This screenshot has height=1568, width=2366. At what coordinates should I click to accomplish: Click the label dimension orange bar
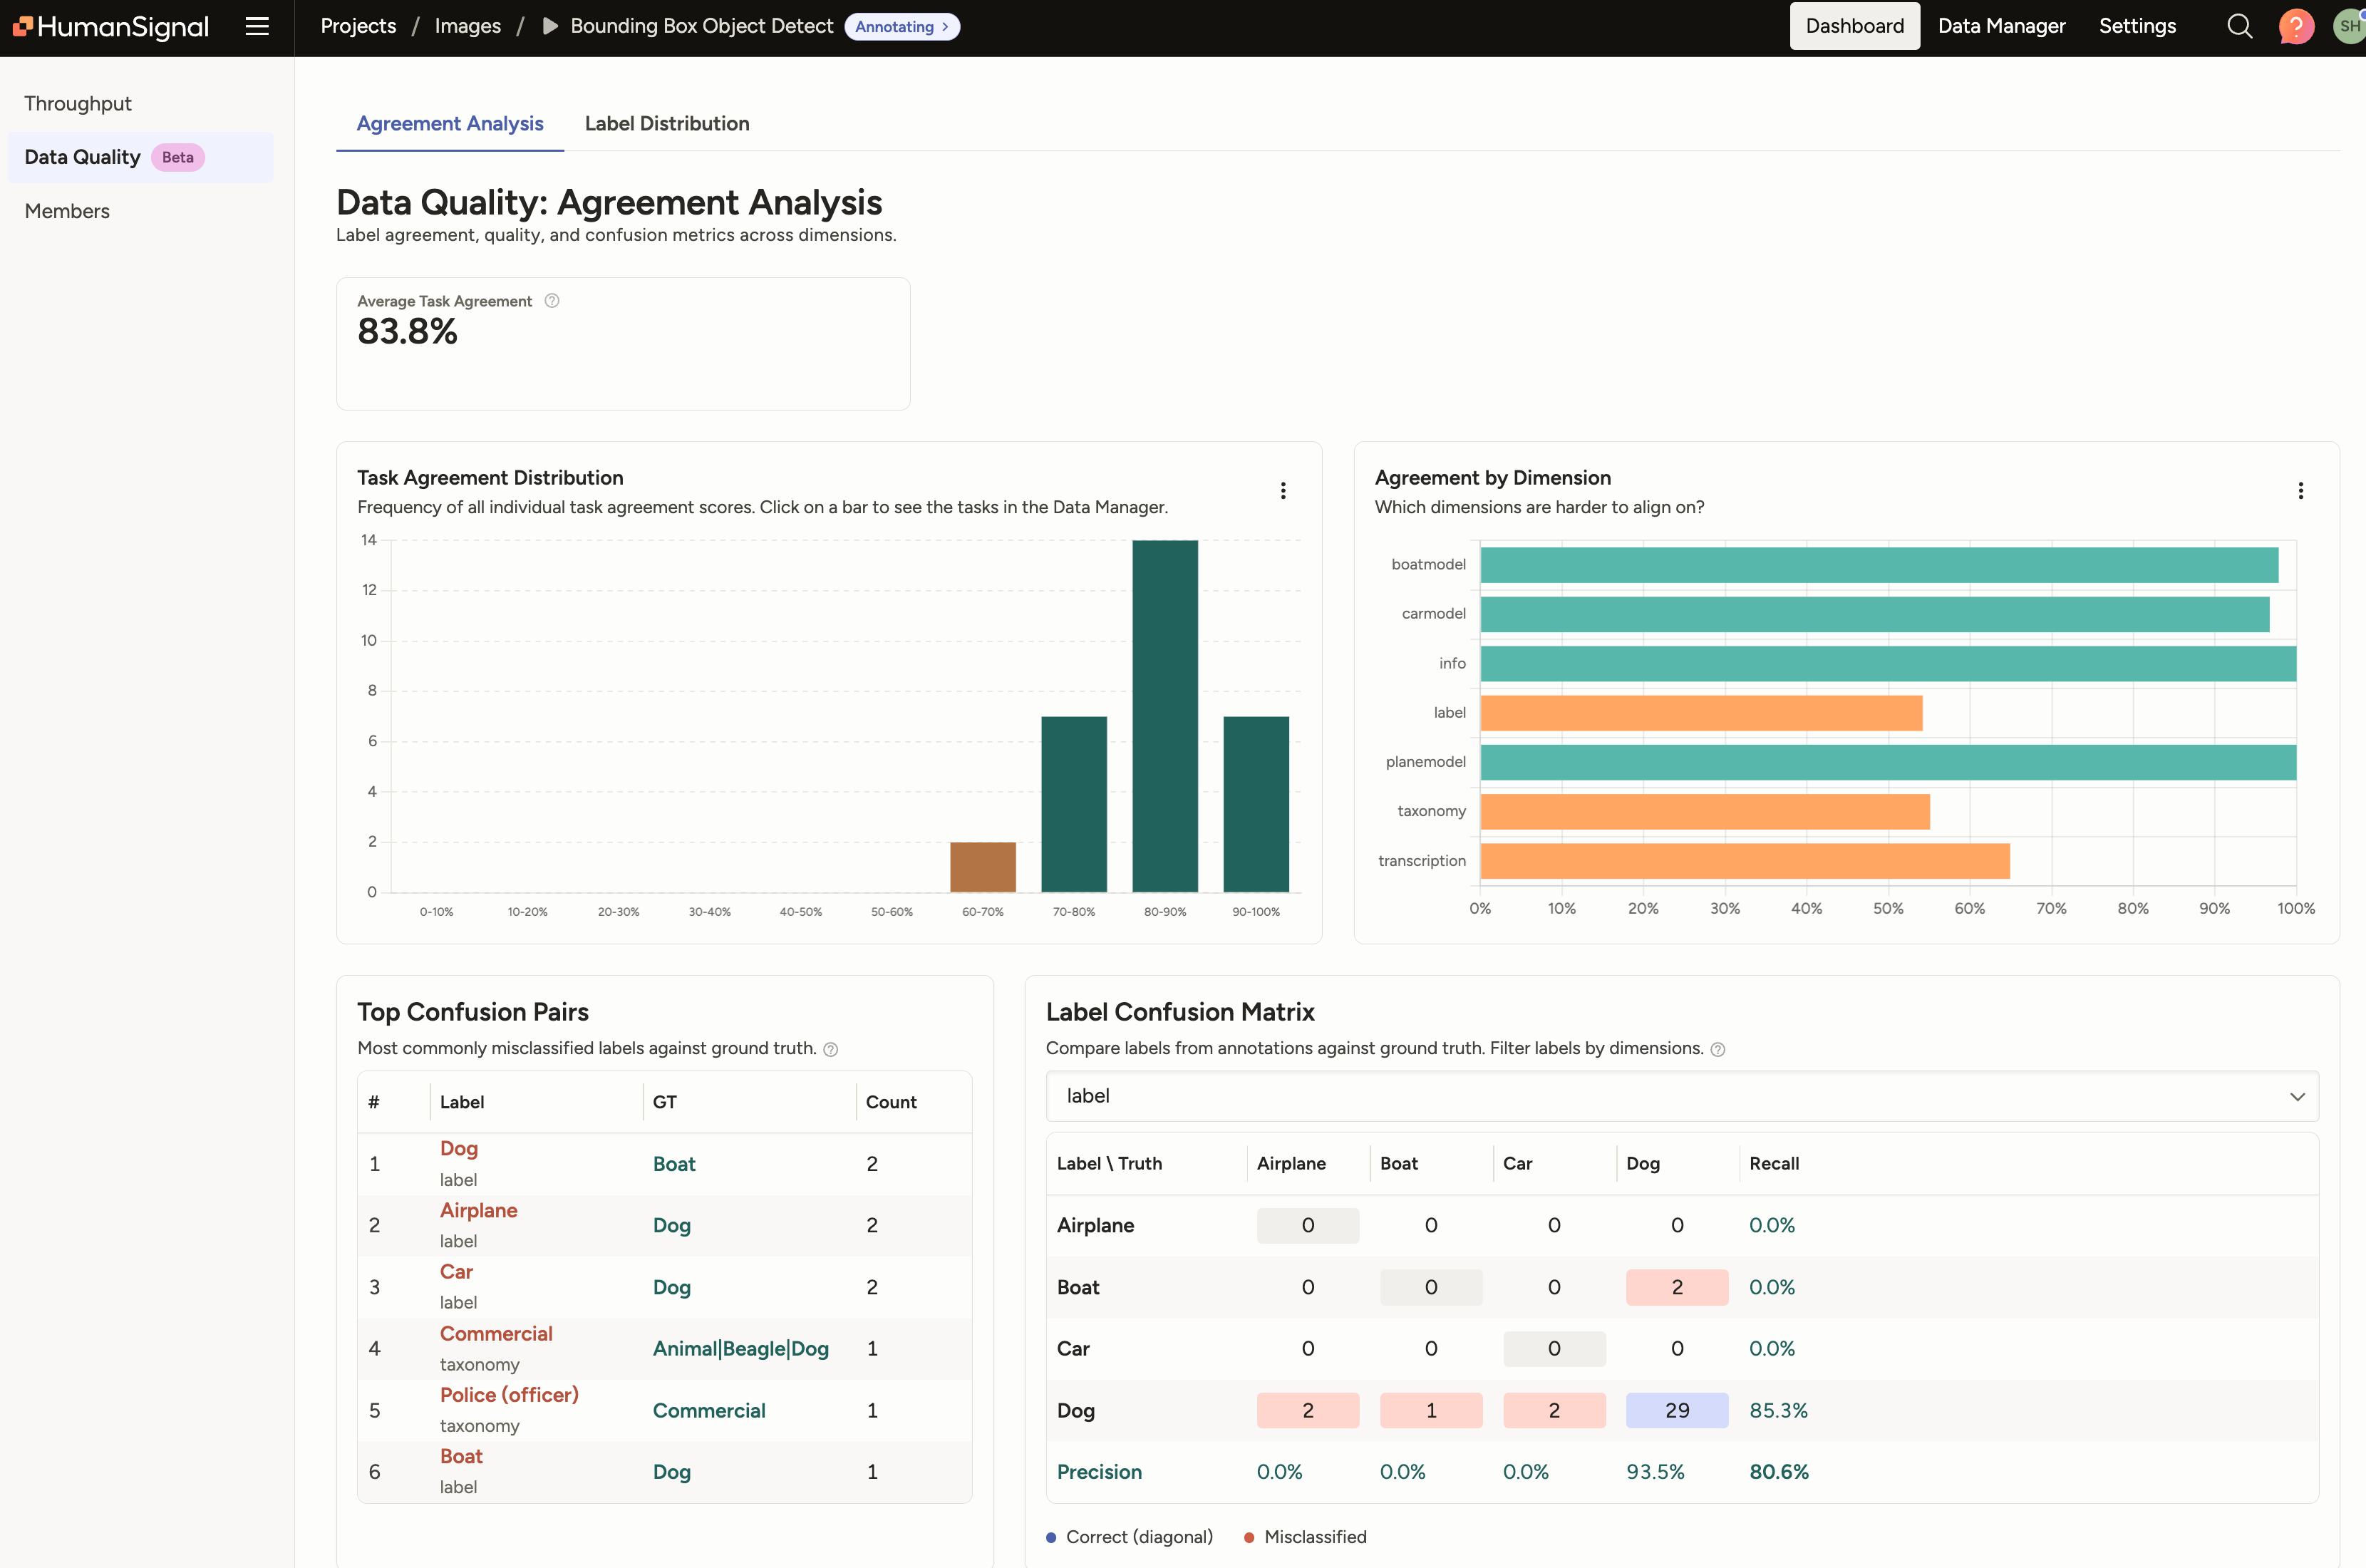pos(1701,713)
